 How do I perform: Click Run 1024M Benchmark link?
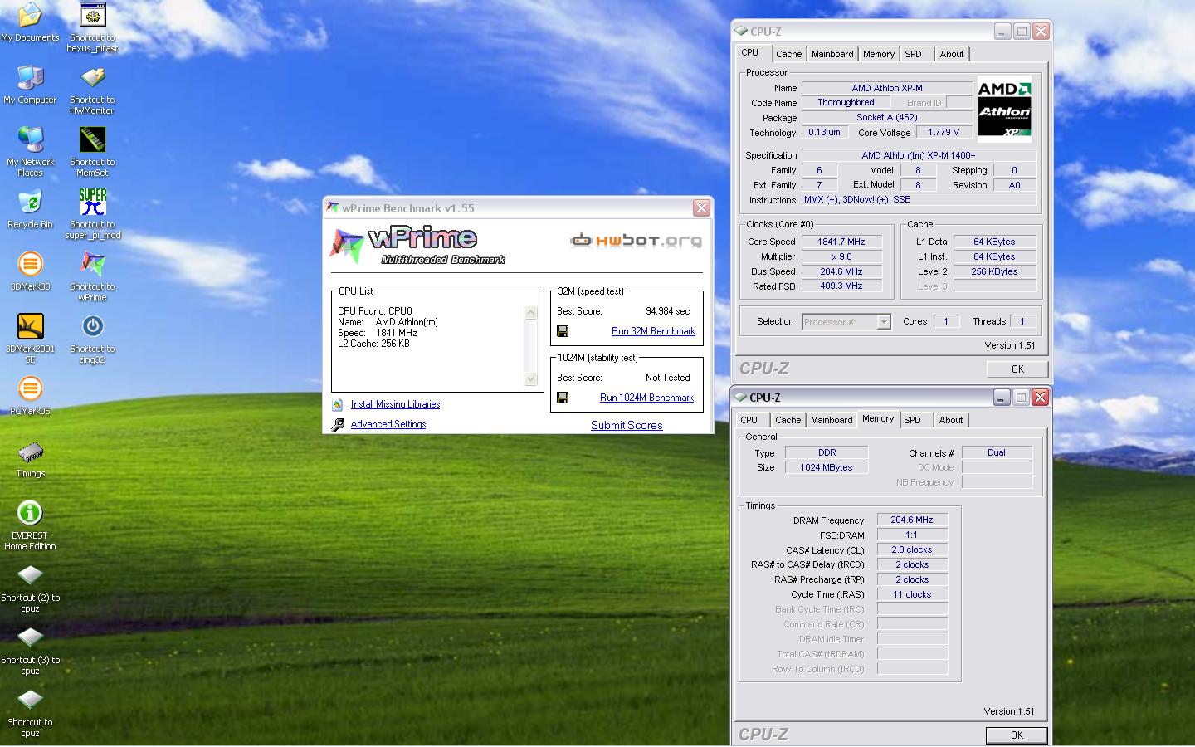pos(646,398)
